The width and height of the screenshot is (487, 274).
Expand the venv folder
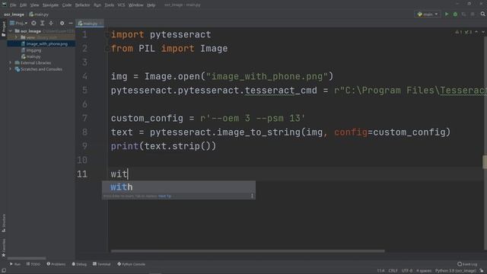(x=17, y=37)
